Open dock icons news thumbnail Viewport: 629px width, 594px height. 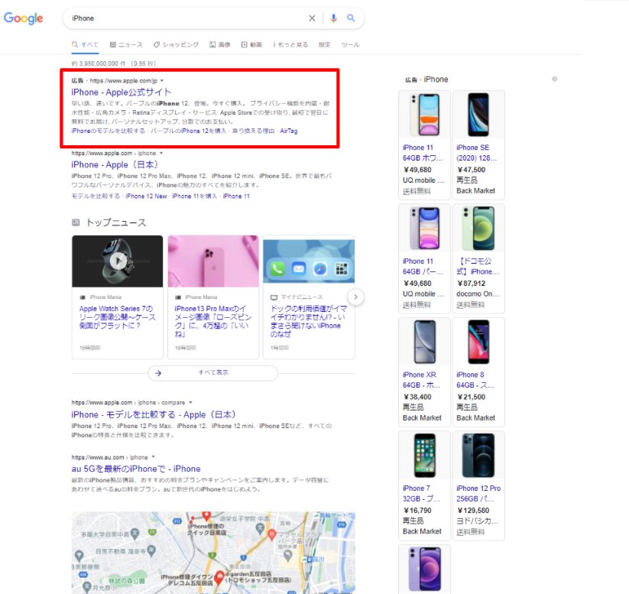309,261
